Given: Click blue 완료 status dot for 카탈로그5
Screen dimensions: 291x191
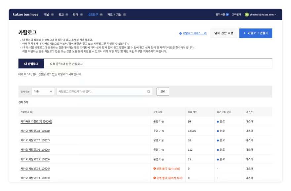Looking at the screenshot, I should (218, 160).
